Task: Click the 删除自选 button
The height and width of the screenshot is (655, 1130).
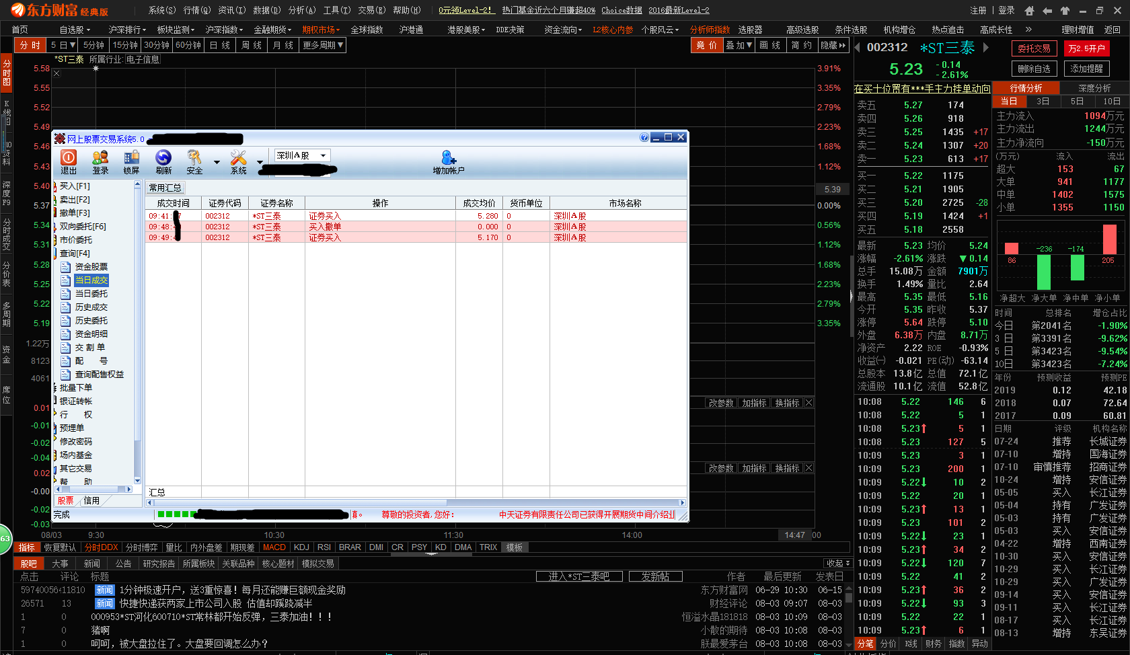Action: pos(1034,69)
